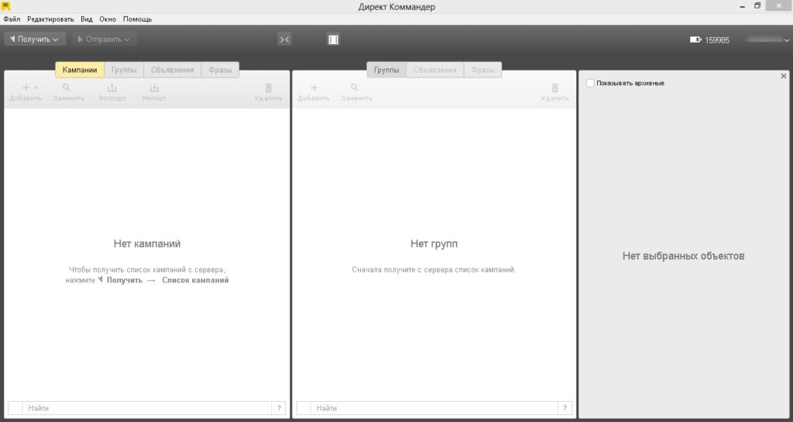Focus the Найти field in campaigns panel
This screenshot has width=793, height=422.
click(147, 408)
